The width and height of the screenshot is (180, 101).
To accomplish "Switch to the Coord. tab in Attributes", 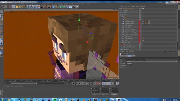I will click(125, 56).
